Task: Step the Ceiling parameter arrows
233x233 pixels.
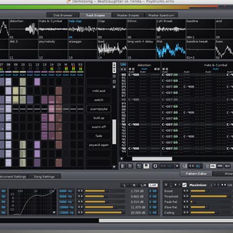Action: [x=185, y=212]
